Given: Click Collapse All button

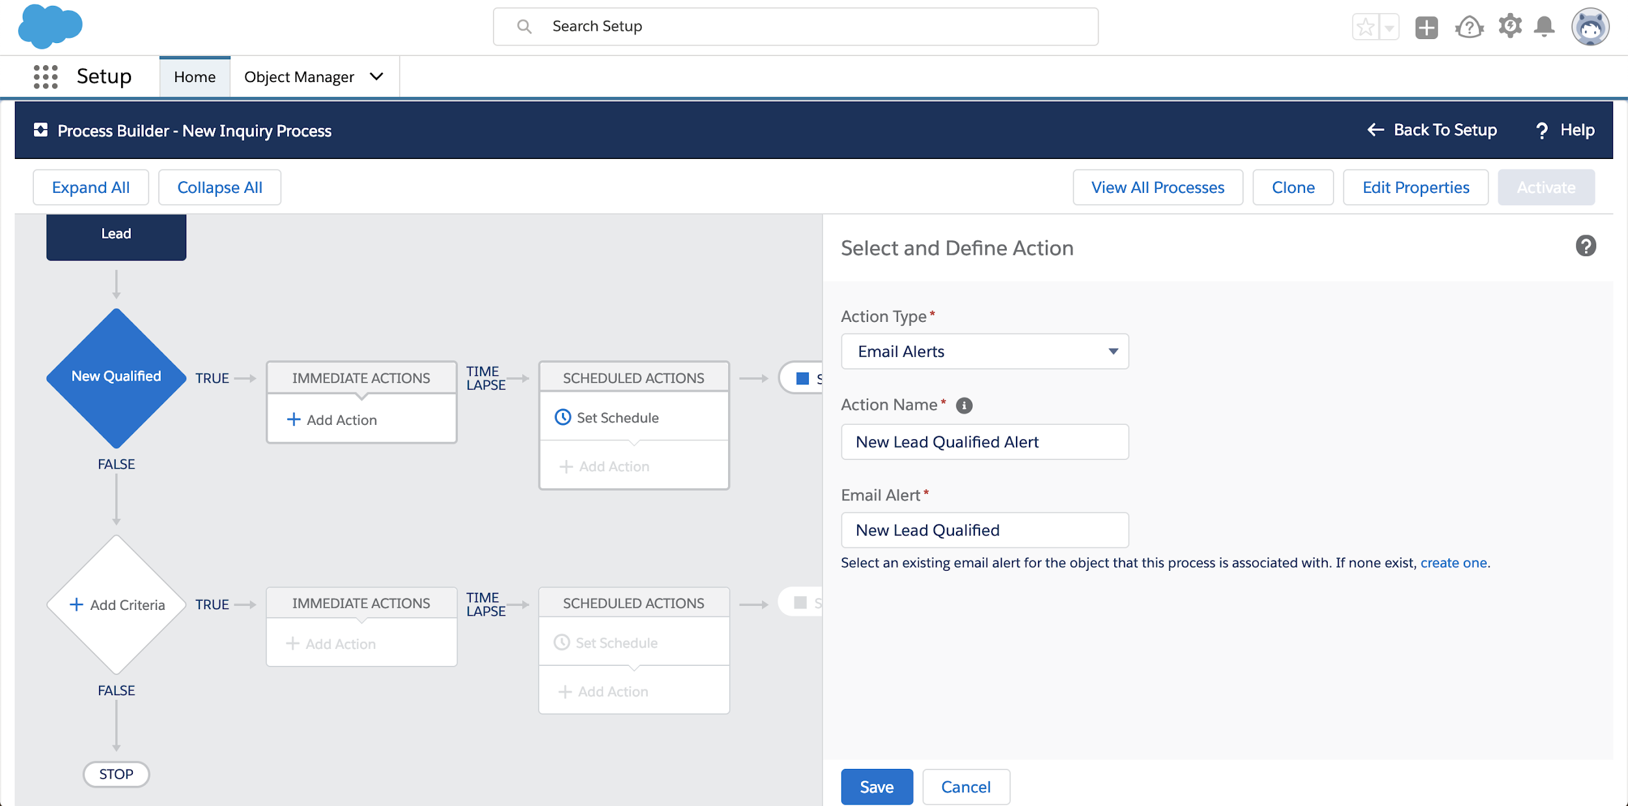Looking at the screenshot, I should pyautogui.click(x=219, y=188).
